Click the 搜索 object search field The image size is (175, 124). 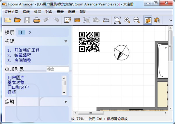click(57, 69)
